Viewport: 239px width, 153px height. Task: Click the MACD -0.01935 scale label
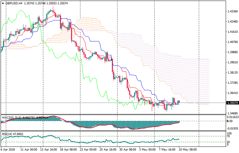pos(233,128)
